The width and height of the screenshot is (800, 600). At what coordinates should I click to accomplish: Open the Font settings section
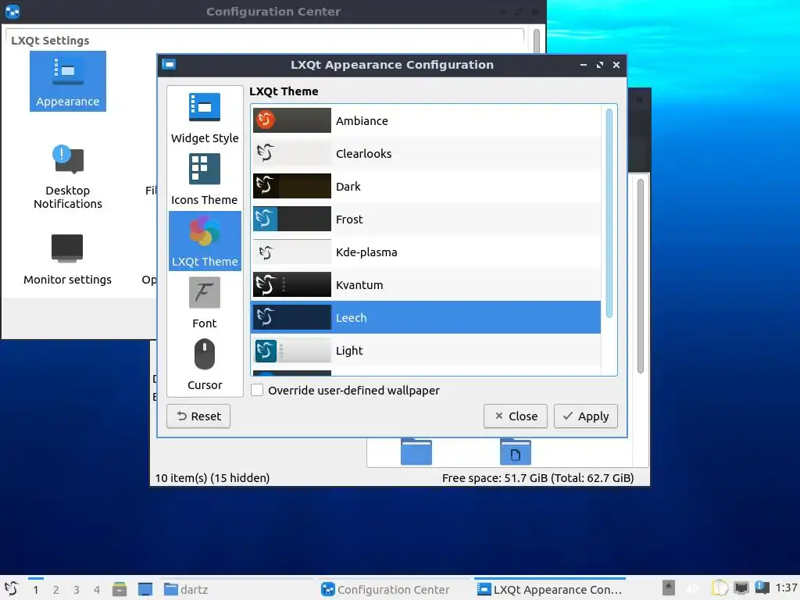pyautogui.click(x=205, y=302)
